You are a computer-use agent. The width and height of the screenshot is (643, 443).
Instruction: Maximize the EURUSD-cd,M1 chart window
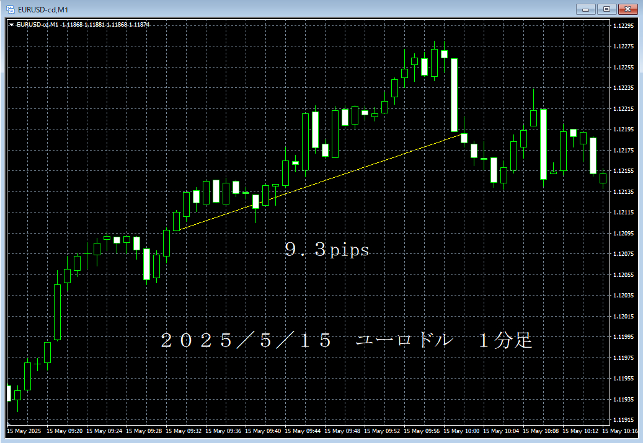(x=607, y=9)
